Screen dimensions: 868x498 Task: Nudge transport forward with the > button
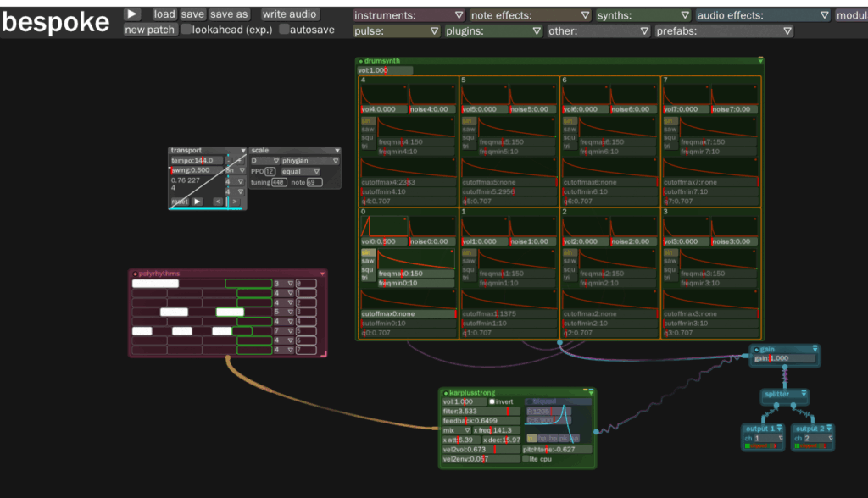(236, 202)
